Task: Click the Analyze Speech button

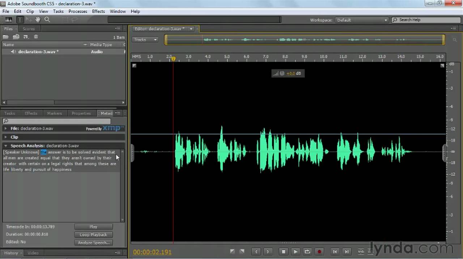Action: (93, 243)
